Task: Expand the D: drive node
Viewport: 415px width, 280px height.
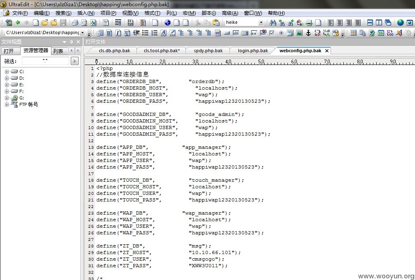Action: click(x=7, y=78)
